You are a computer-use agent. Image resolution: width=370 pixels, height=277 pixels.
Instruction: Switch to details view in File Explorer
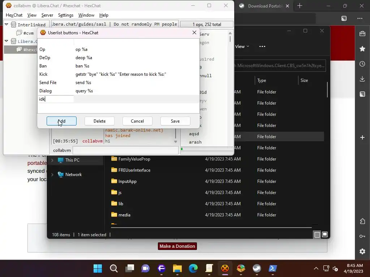pos(317,234)
